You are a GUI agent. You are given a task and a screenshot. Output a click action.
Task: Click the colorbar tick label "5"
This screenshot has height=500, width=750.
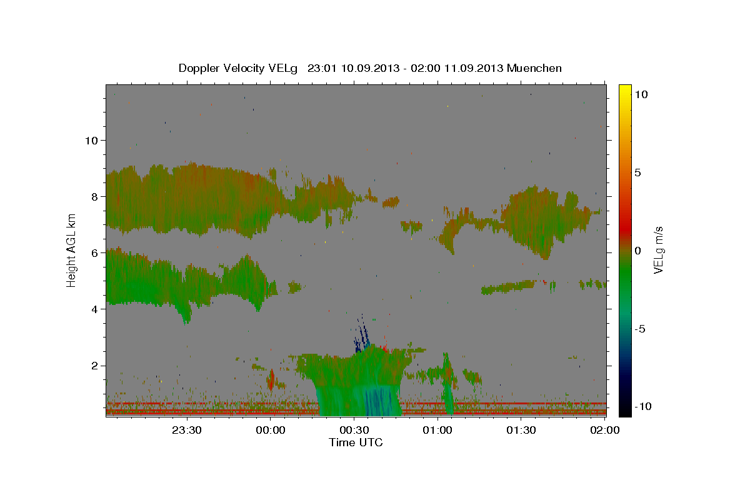(x=637, y=172)
